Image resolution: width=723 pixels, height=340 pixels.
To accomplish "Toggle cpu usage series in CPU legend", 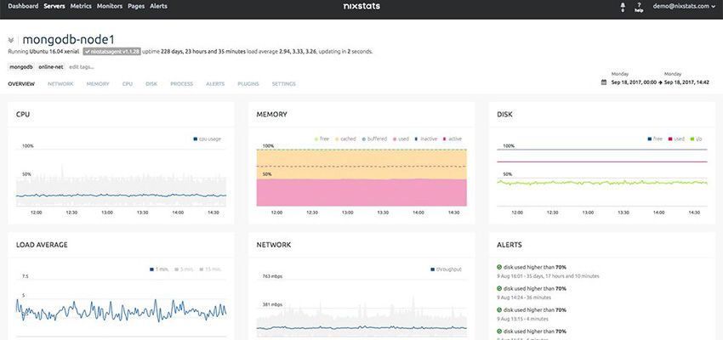I will point(207,139).
